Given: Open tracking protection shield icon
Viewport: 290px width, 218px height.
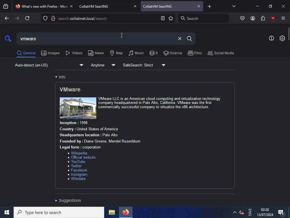Looking at the screenshot, I should (x=45, y=18).
